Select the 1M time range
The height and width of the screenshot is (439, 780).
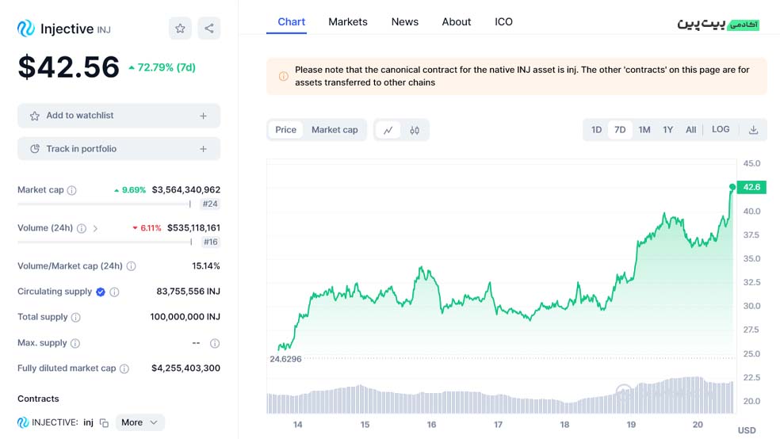pyautogui.click(x=644, y=130)
